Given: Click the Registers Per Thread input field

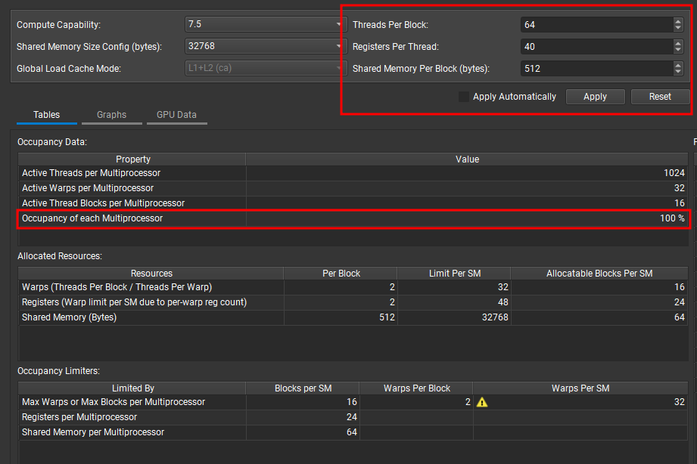Looking at the screenshot, I should [x=596, y=47].
